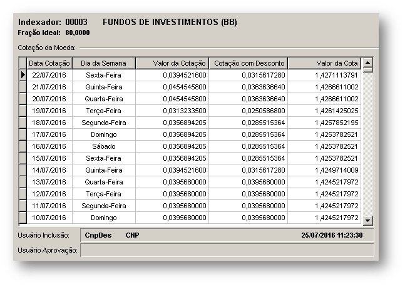Select row marker for 22/07/2016

23,75
